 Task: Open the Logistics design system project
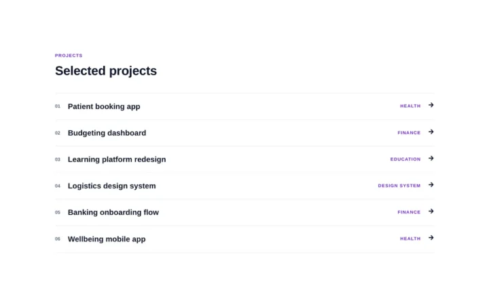(244, 186)
